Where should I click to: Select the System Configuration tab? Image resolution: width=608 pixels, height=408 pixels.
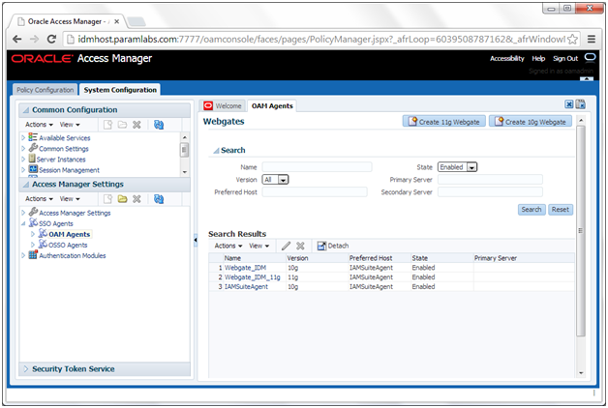pyautogui.click(x=120, y=90)
